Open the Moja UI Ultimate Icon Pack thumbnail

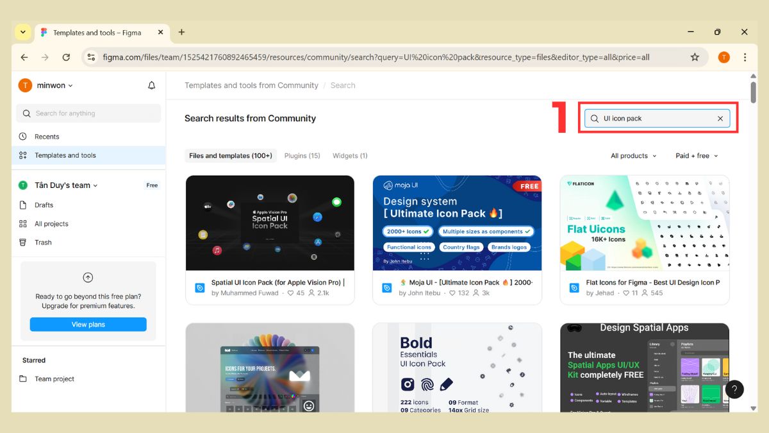point(457,223)
